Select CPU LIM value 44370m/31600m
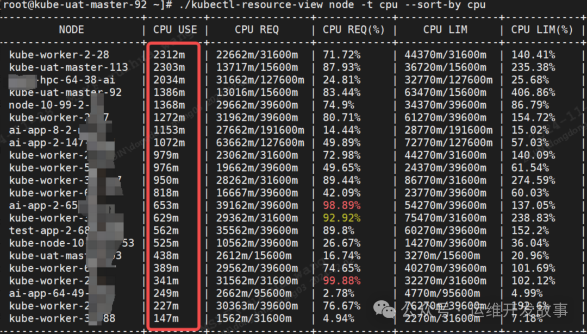Screen dimensions: 587x334 pyautogui.click(x=446, y=55)
